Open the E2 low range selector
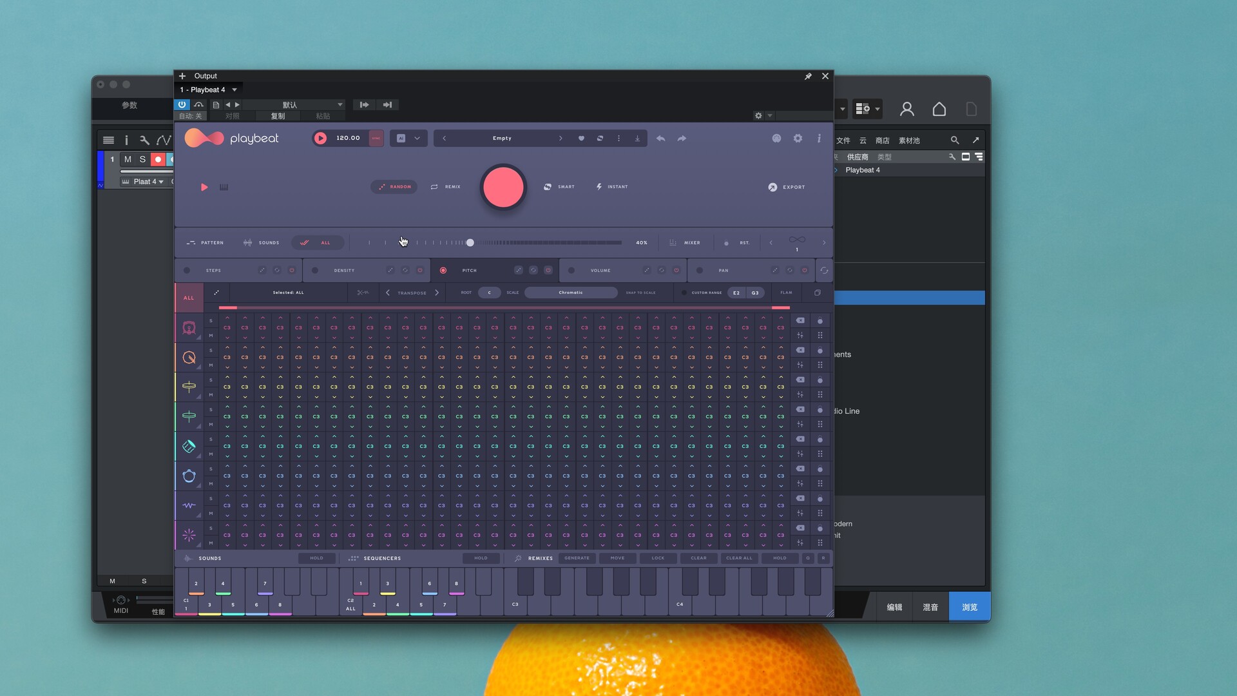 click(x=736, y=293)
